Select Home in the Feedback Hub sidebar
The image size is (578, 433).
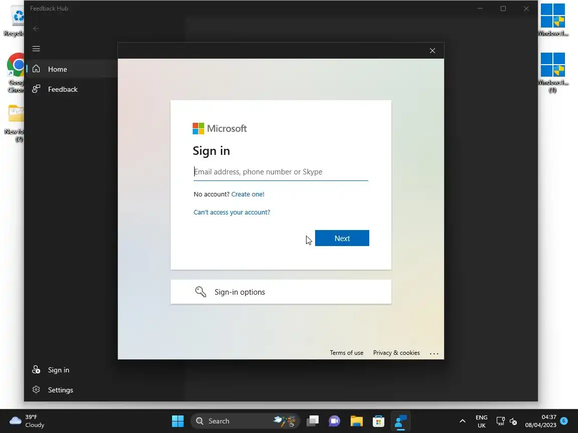(71, 69)
